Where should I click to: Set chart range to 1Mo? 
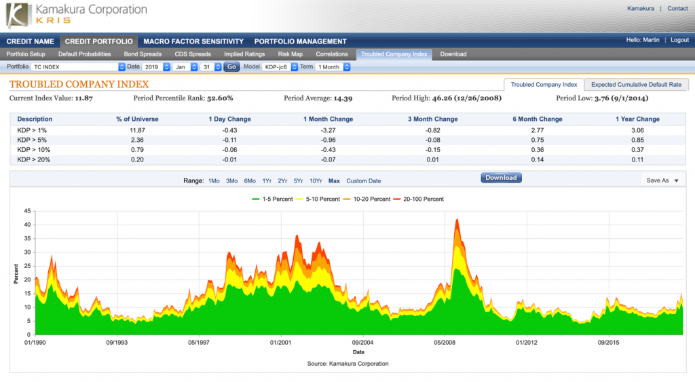coord(214,180)
